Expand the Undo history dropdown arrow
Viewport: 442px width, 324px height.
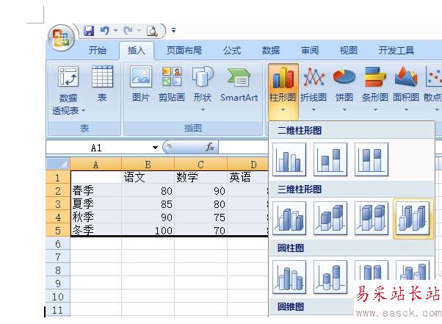point(115,30)
